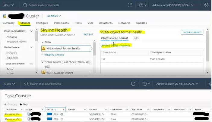Click the RETEST link

click(88, 35)
